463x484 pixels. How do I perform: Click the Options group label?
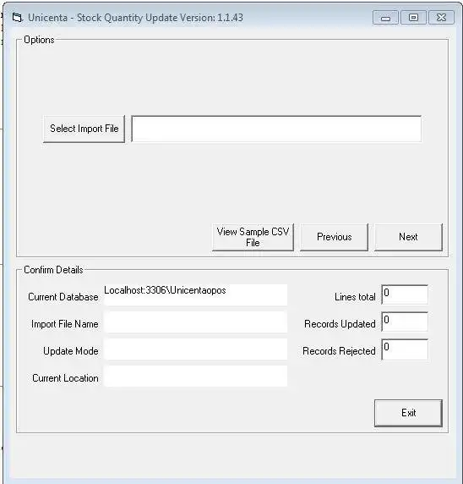coord(39,40)
